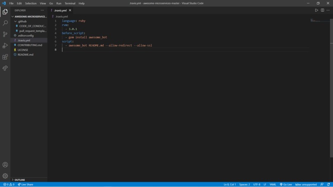Open the View menu

[43, 3]
